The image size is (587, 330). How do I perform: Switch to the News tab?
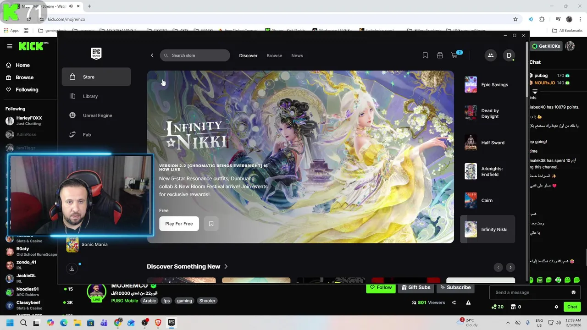point(297,55)
